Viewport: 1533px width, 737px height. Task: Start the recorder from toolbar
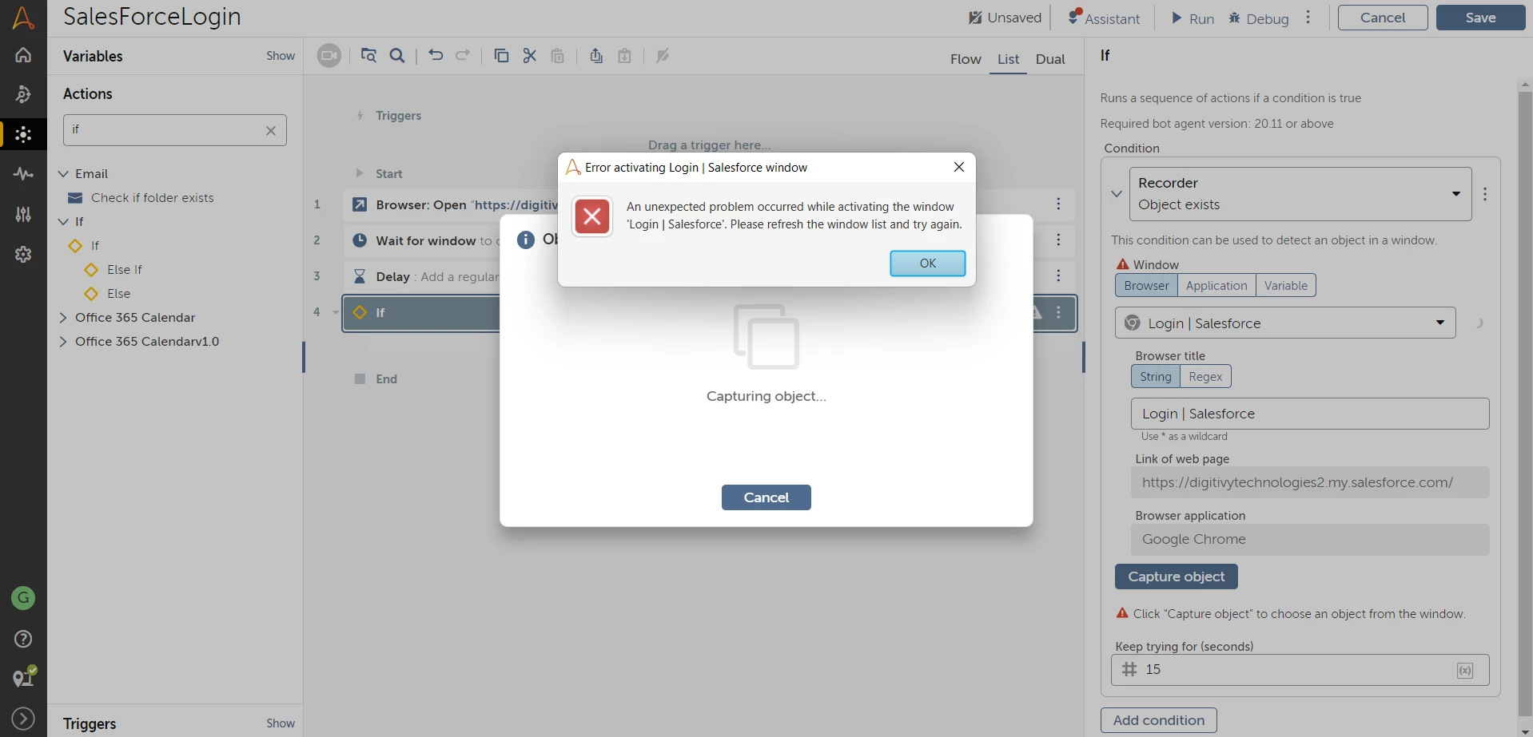point(328,56)
